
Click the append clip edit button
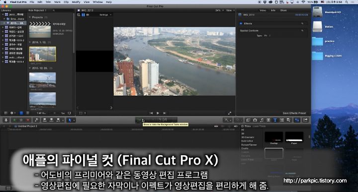[x=58, y=120]
